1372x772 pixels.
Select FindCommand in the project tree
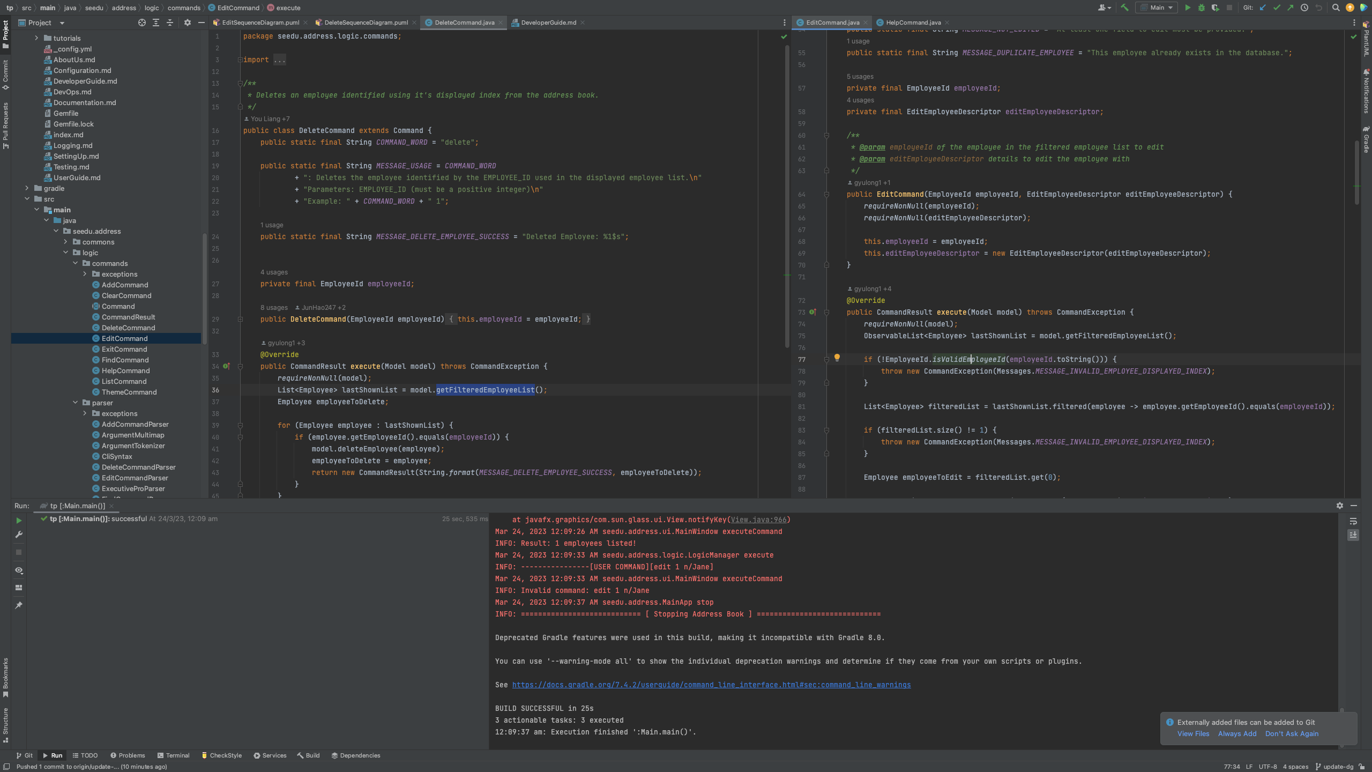pos(125,360)
